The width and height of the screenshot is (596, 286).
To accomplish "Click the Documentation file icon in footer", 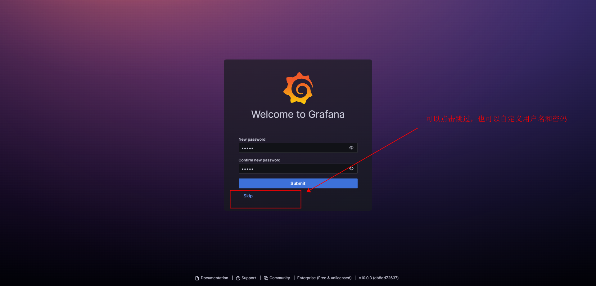I will (x=197, y=278).
